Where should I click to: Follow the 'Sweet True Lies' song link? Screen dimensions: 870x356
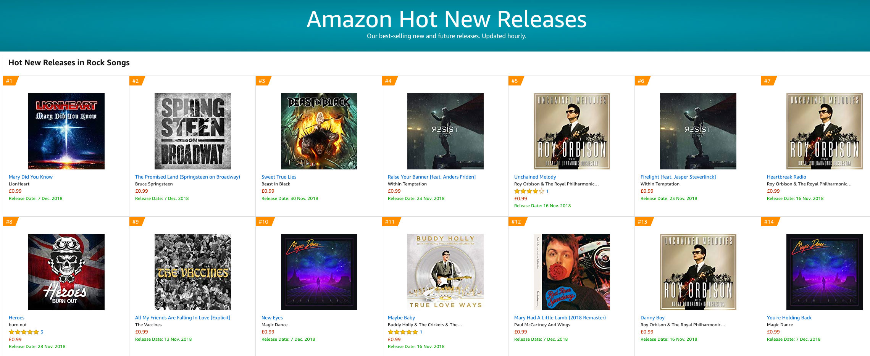[279, 177]
